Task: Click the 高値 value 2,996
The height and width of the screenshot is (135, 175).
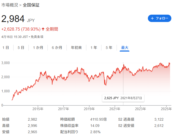Action: click(32, 126)
